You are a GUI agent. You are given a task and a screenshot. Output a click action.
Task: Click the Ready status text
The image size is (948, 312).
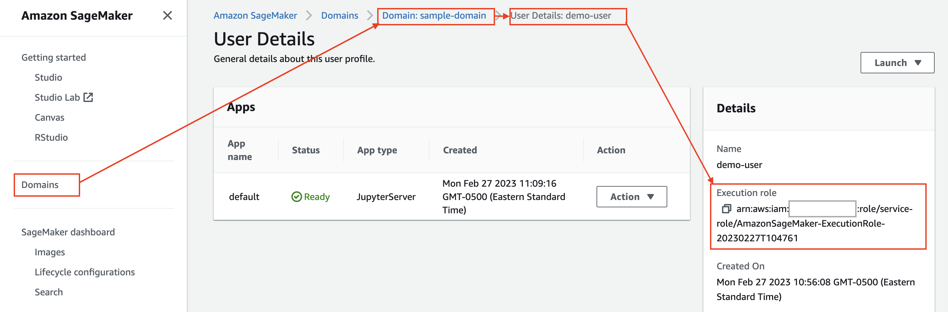click(x=316, y=197)
